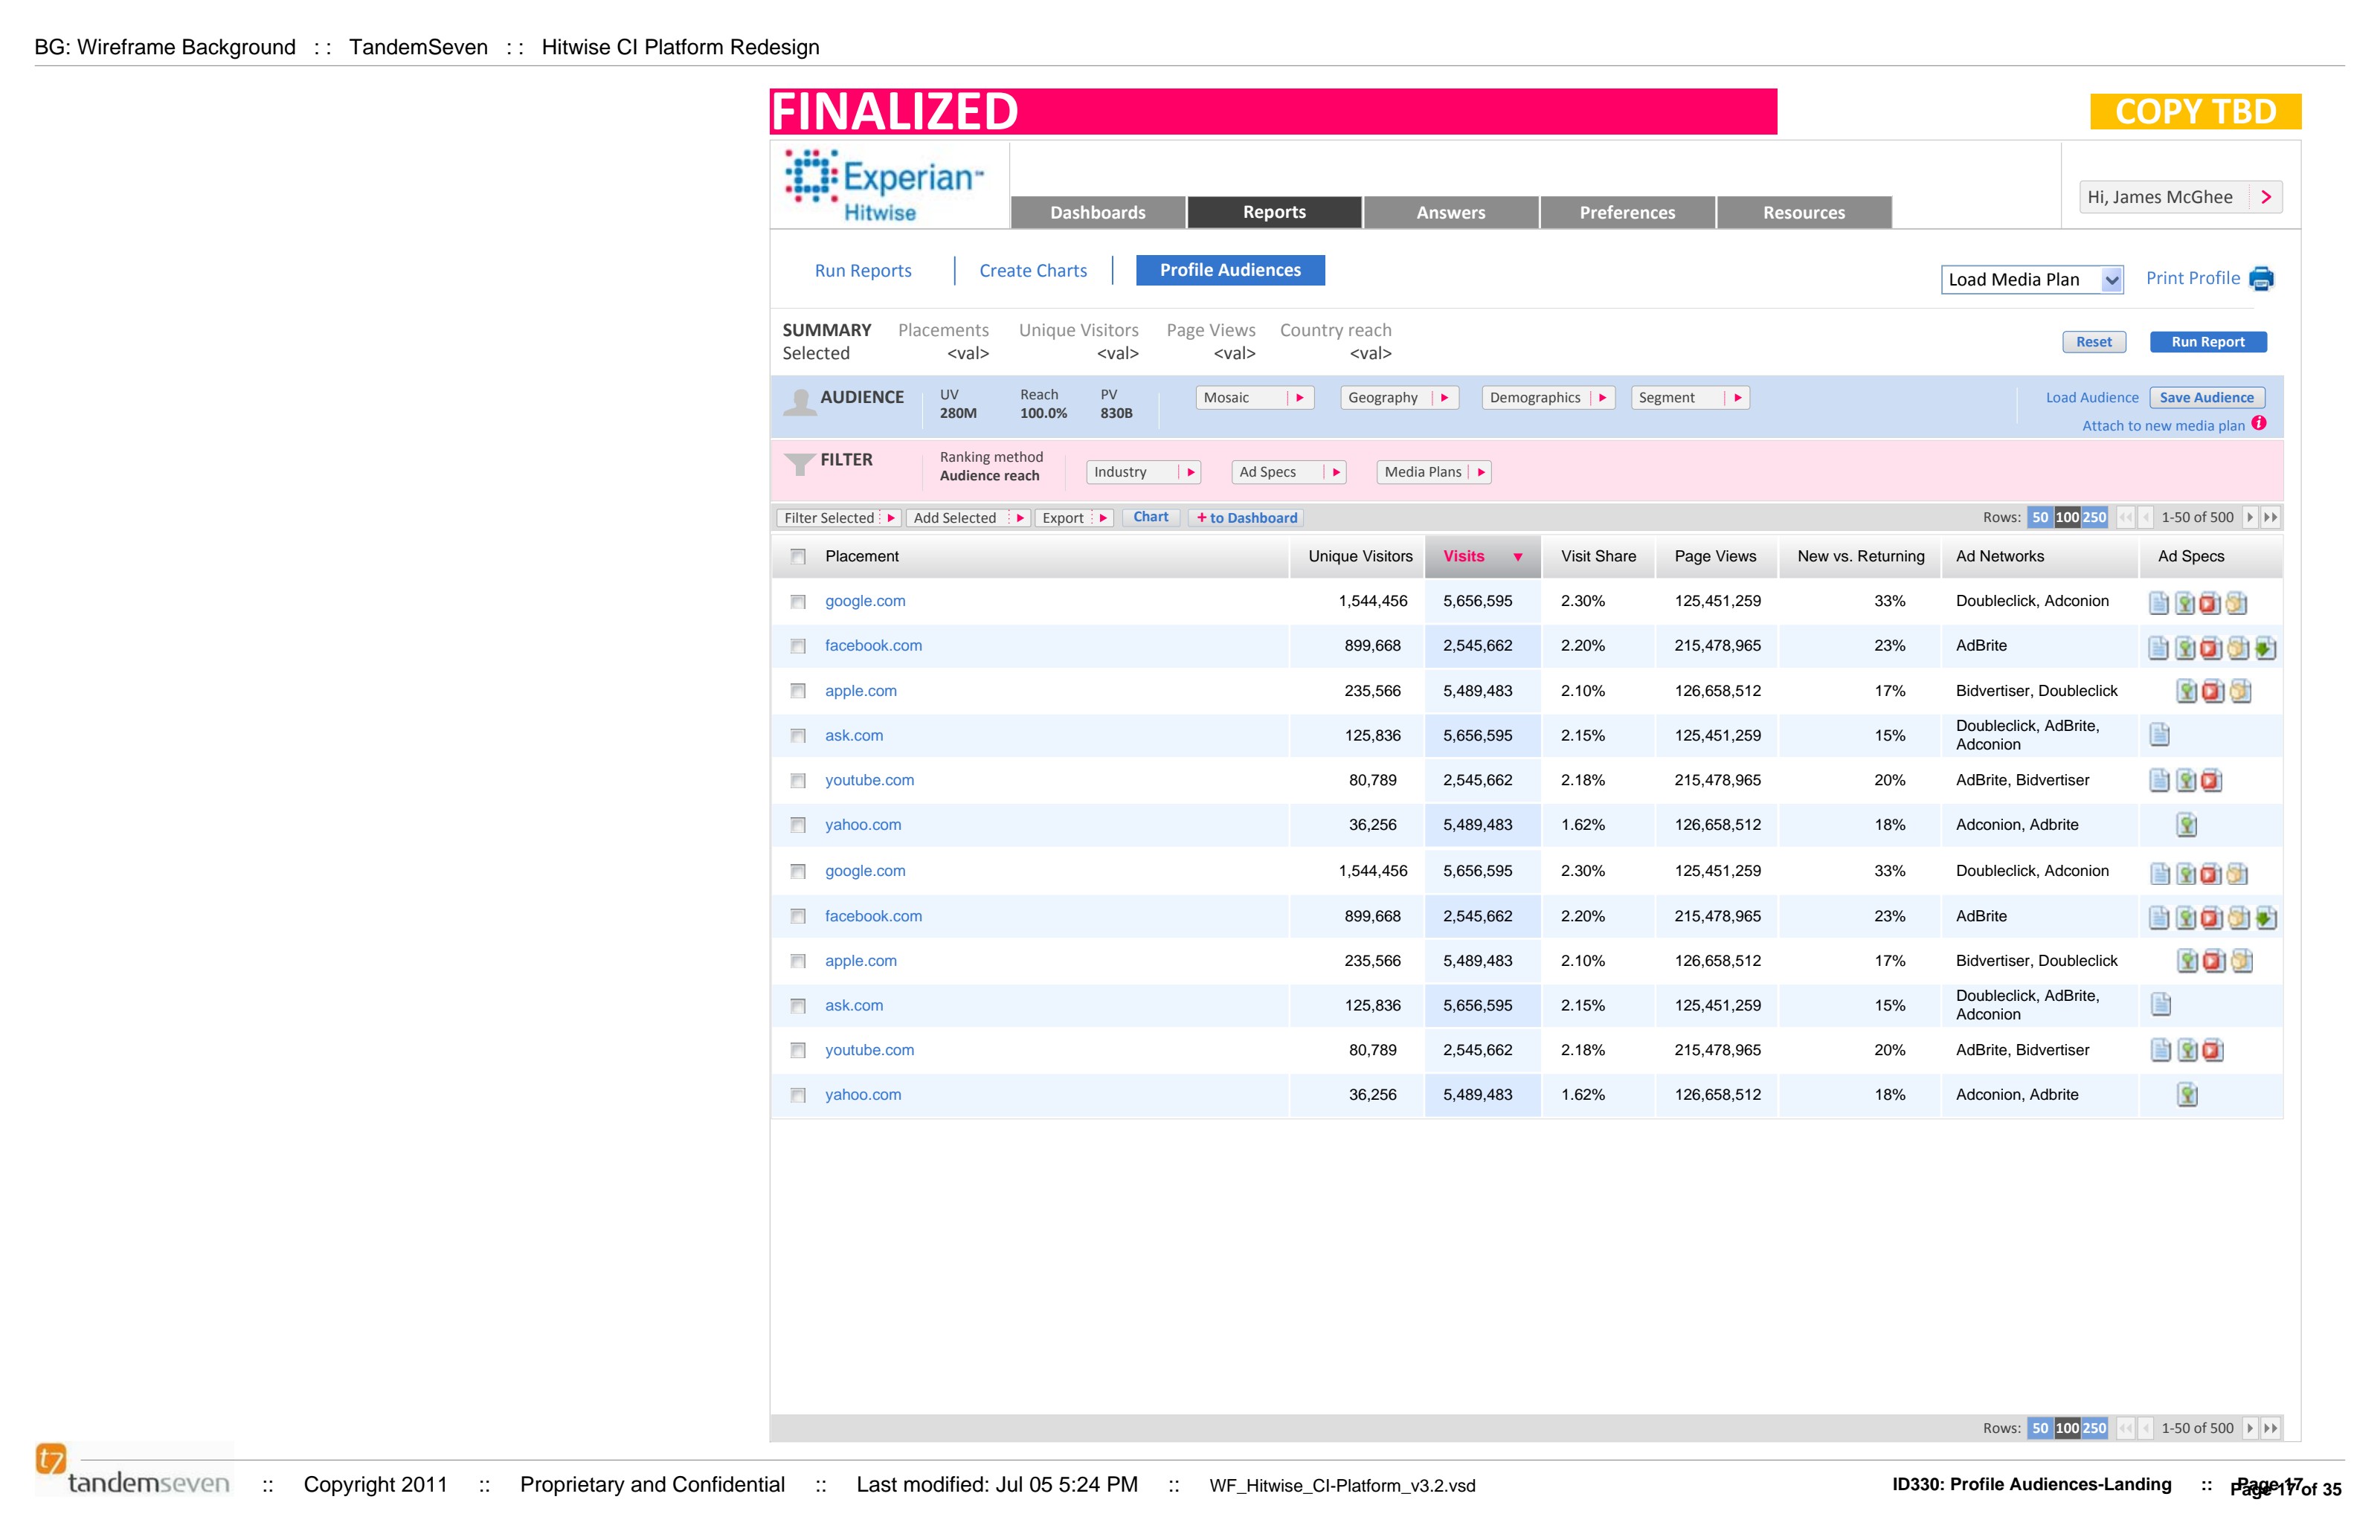Viewport: 2380px width, 1540px height.
Task: Click the text document ad spec icon in the first facebook.com row
Action: (2159, 648)
